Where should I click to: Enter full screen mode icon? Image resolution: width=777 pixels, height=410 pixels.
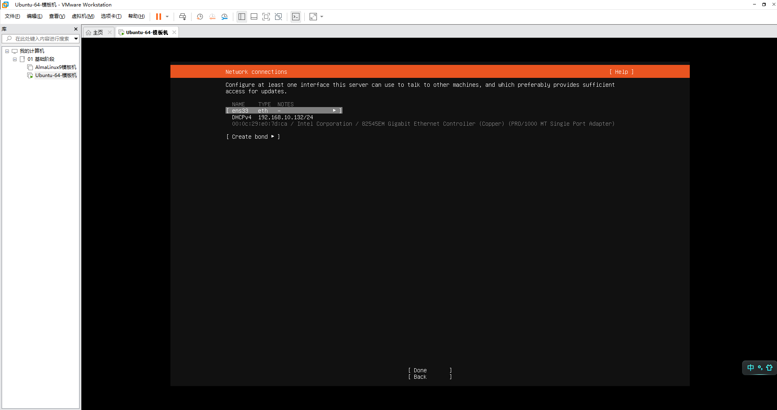tap(266, 17)
